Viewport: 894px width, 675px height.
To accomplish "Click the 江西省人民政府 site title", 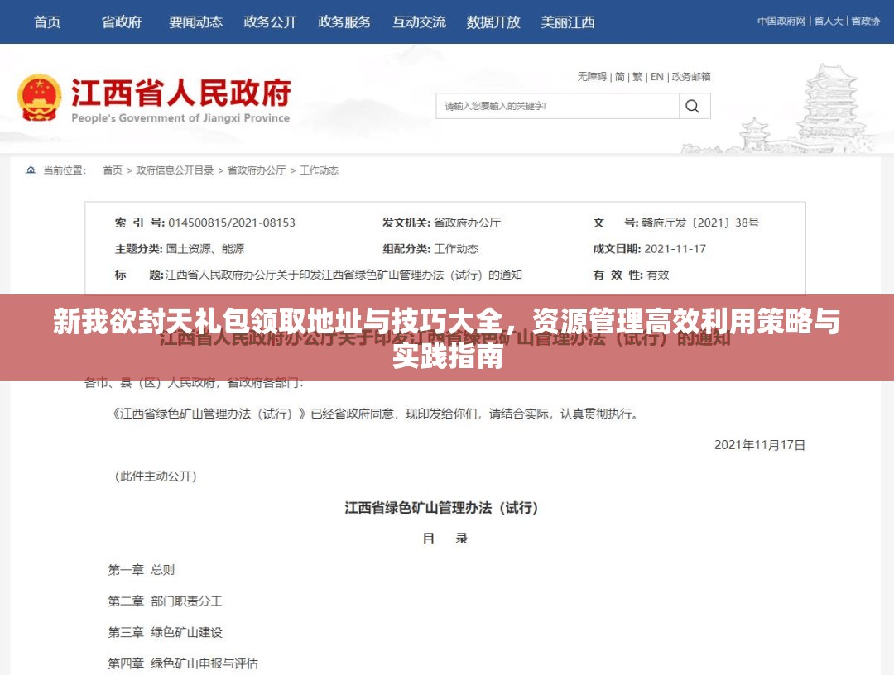I will 181,93.
